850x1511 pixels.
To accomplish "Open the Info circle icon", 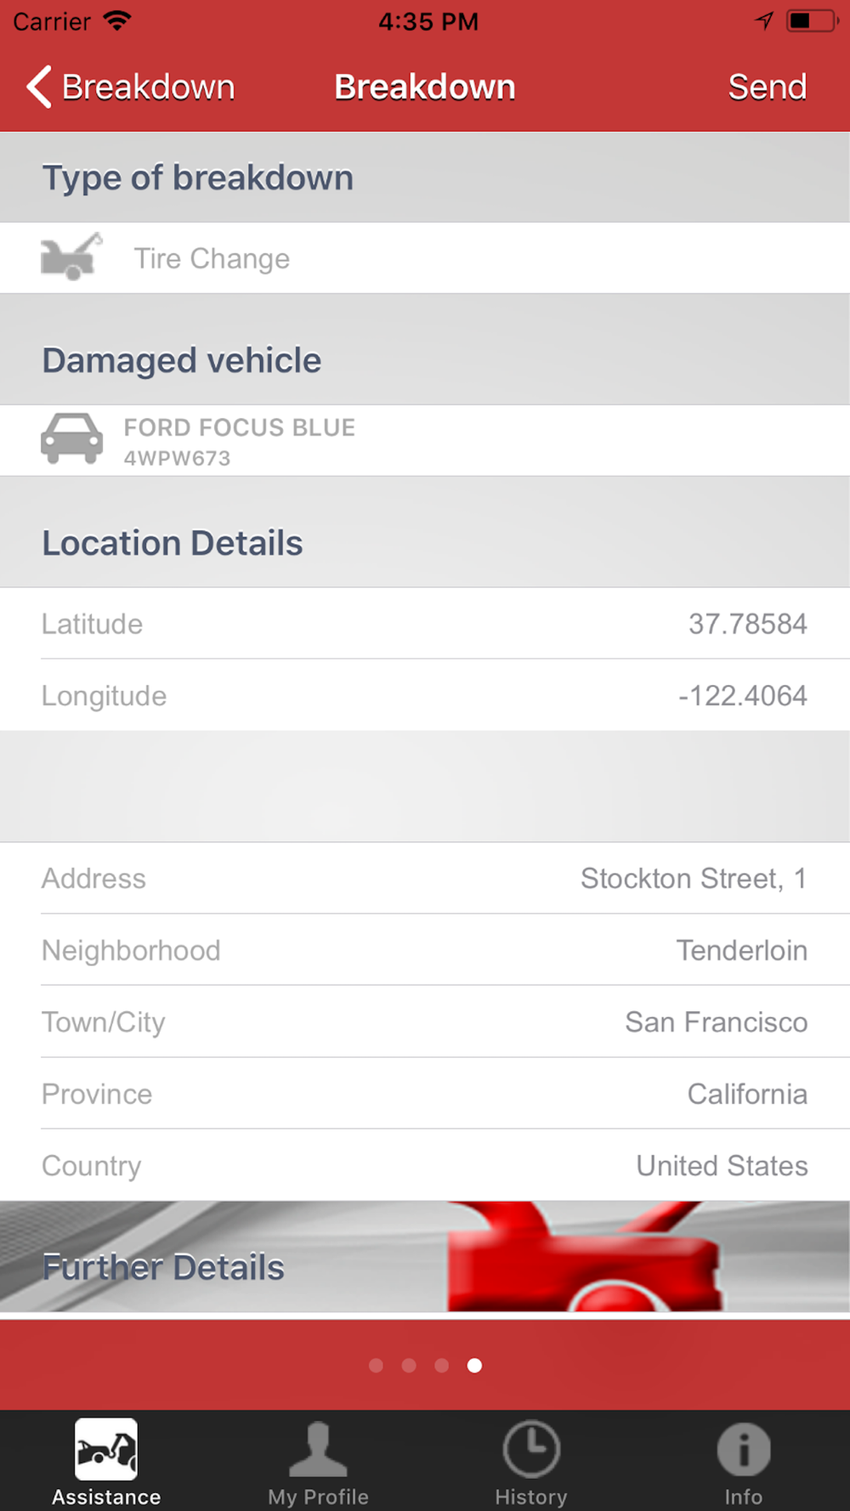I will coord(744,1450).
